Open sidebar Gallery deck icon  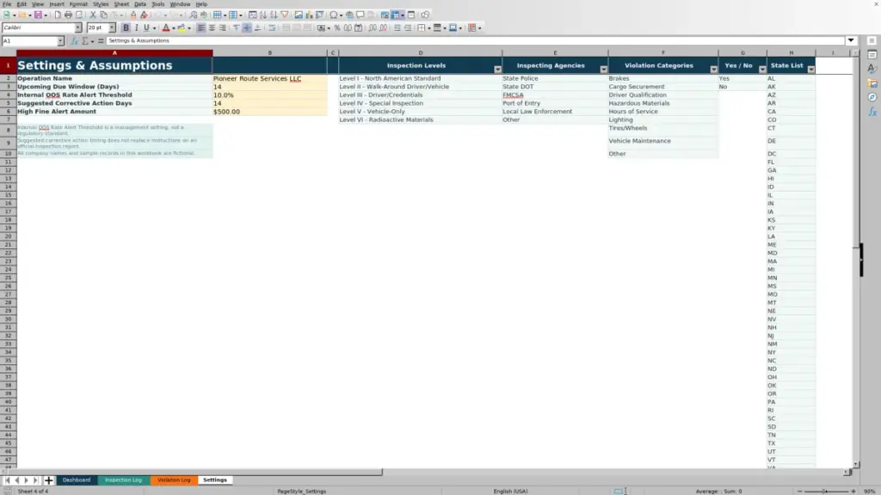(x=872, y=83)
